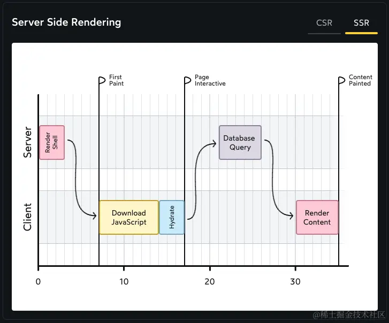Image resolution: width=389 pixels, height=323 pixels.
Task: Click the 20 axis tick label
Action: pyautogui.click(x=210, y=282)
